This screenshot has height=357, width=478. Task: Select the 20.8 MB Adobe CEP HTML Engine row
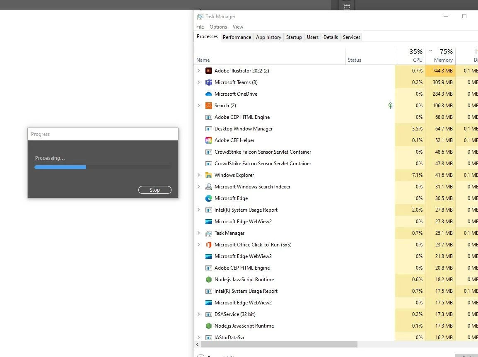(336, 268)
